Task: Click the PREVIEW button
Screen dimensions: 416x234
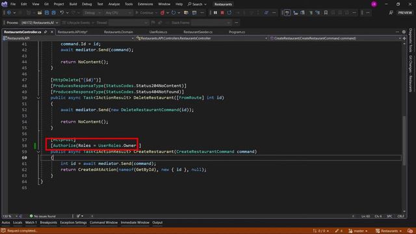Action: (x=405, y=12)
